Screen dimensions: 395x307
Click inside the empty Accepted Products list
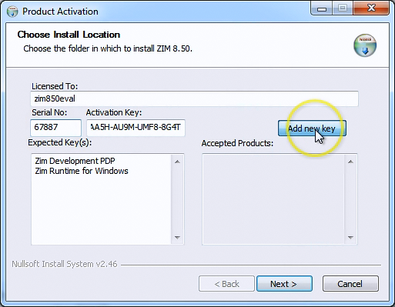273,199
